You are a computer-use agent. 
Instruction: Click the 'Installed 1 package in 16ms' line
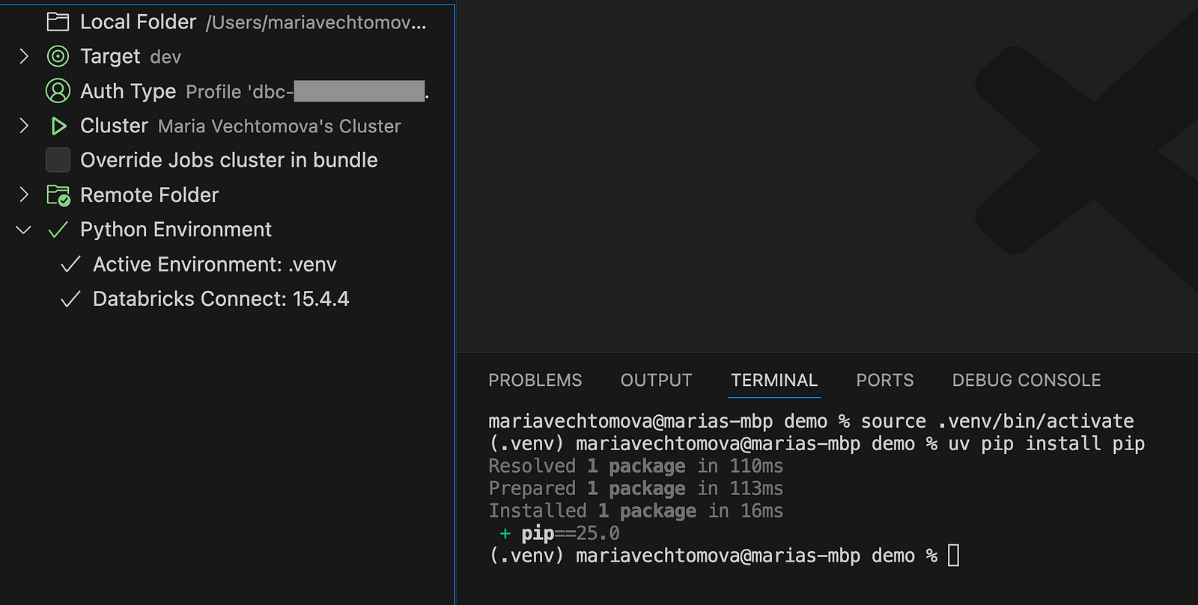click(636, 511)
